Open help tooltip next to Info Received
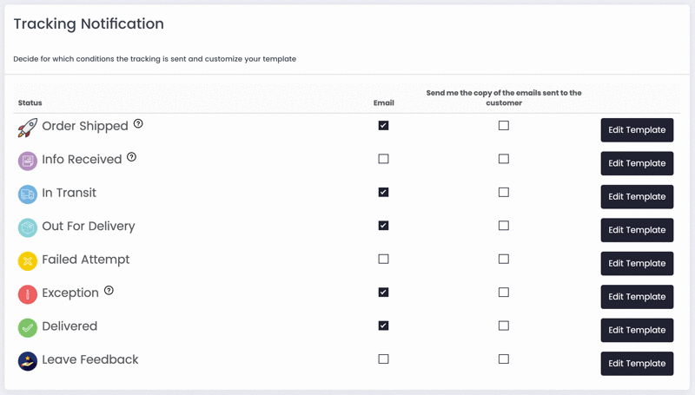Screen dimensions: 695x395 pyautogui.click(x=132, y=157)
